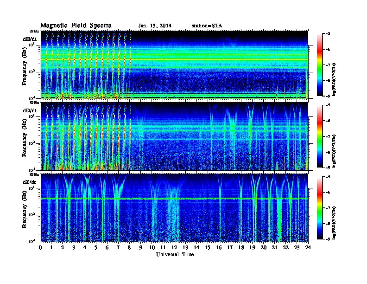Click the 32Hz label atop dH/dt panel

[34, 31]
